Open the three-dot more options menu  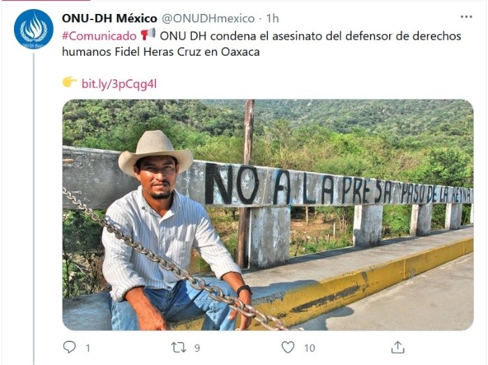pyautogui.click(x=466, y=17)
